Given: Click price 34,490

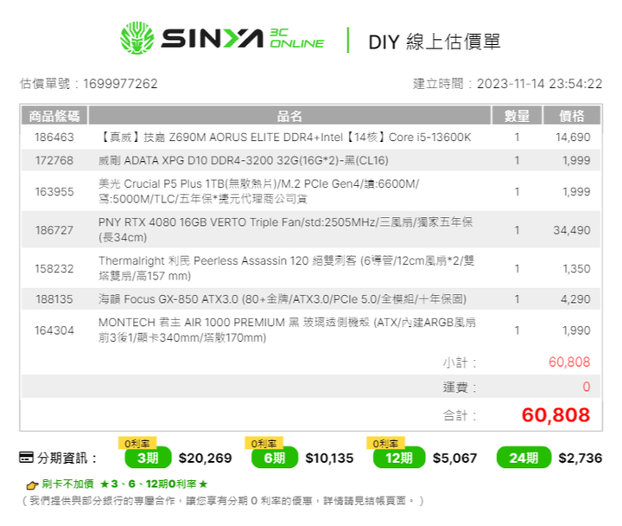Looking at the screenshot, I should click(572, 230).
